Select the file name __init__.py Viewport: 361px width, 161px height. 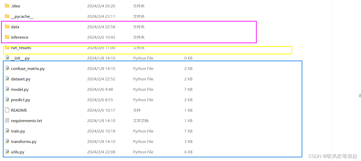tap(20, 58)
